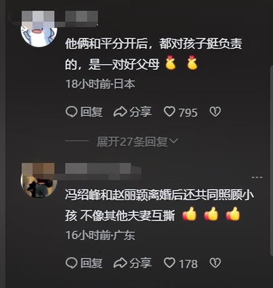Open the three-dot menu on second comment
This screenshot has height=288, width=273.
coord(257,178)
